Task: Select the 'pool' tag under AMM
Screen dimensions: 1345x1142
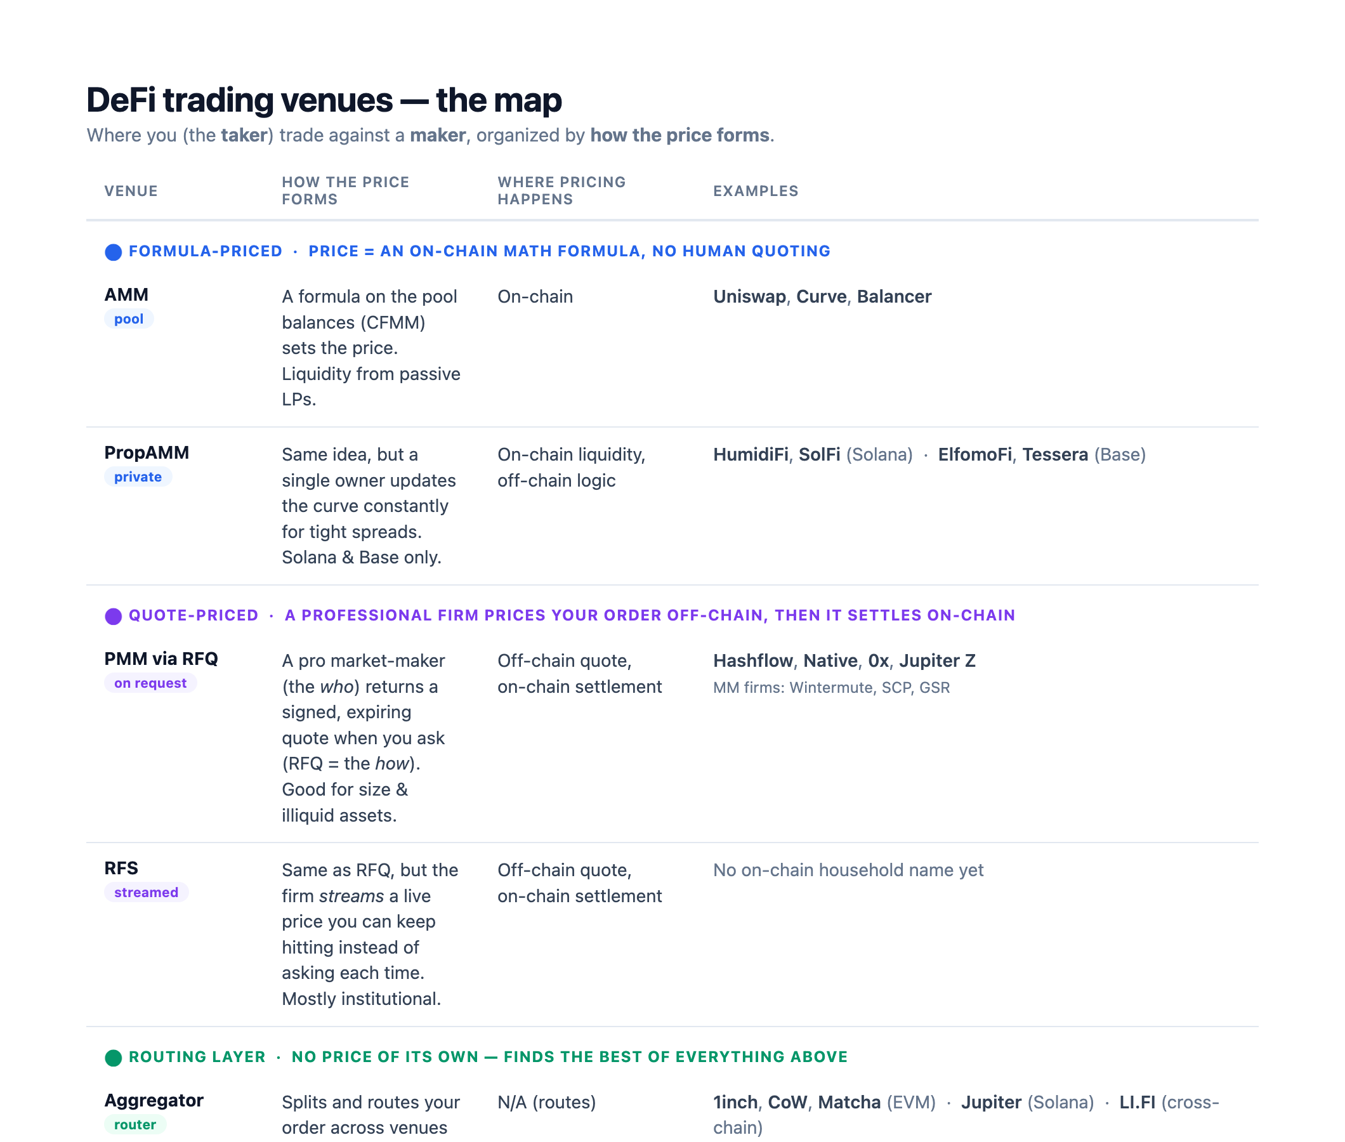Action: point(129,318)
